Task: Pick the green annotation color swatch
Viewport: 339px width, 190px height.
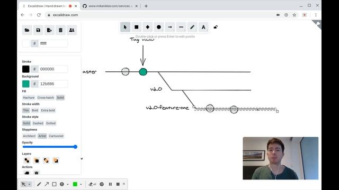Action: click(75, 184)
